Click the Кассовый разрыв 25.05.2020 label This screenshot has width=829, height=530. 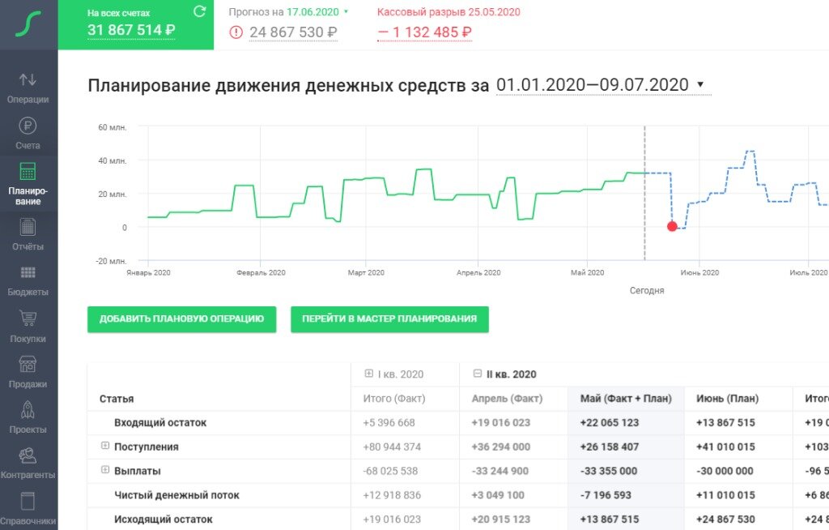point(449,11)
